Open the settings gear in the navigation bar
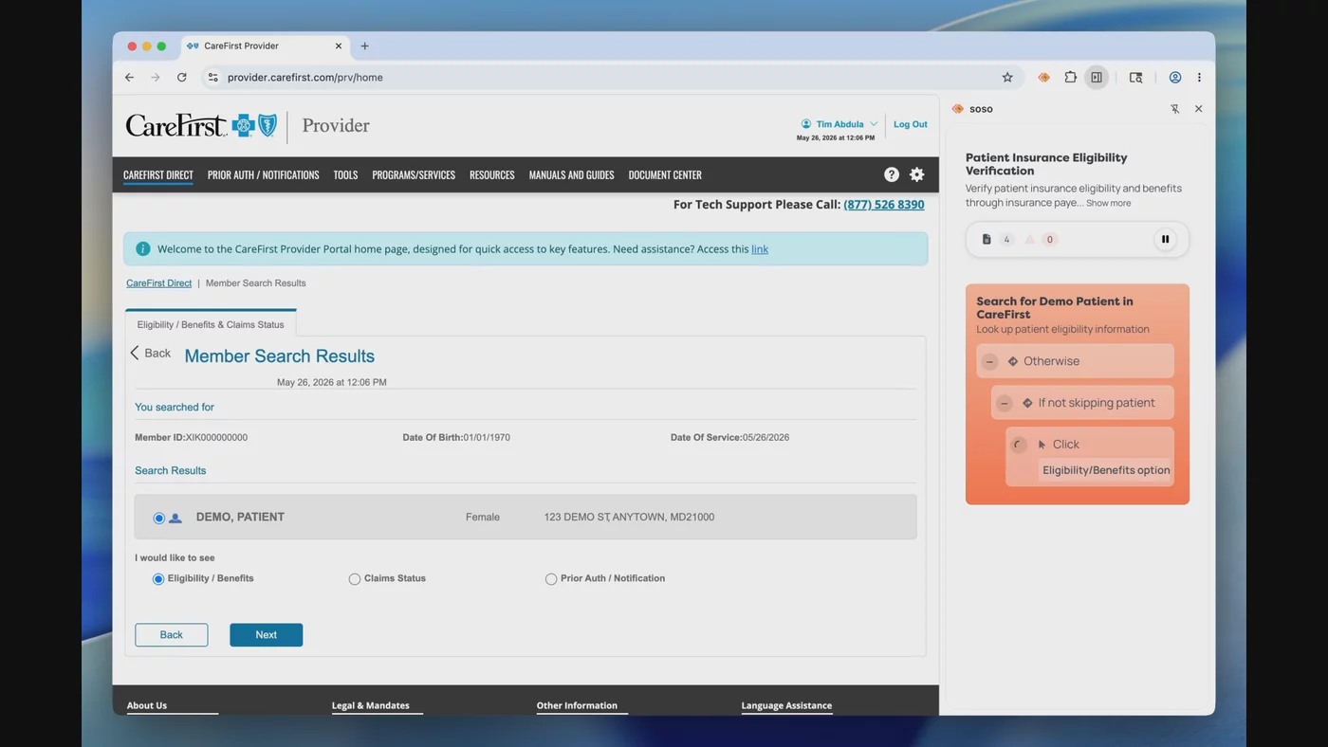This screenshot has width=1328, height=747. [x=917, y=174]
